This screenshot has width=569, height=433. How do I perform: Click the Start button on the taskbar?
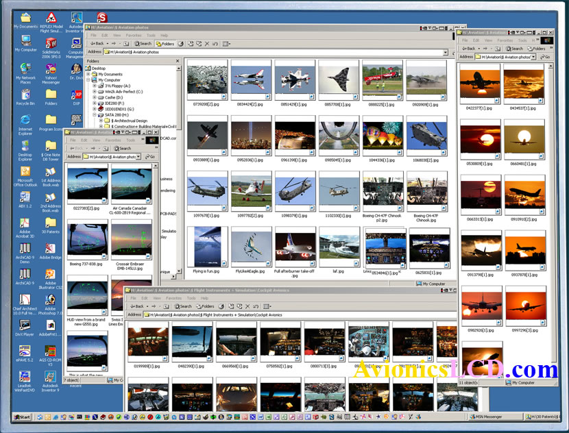click(x=22, y=417)
